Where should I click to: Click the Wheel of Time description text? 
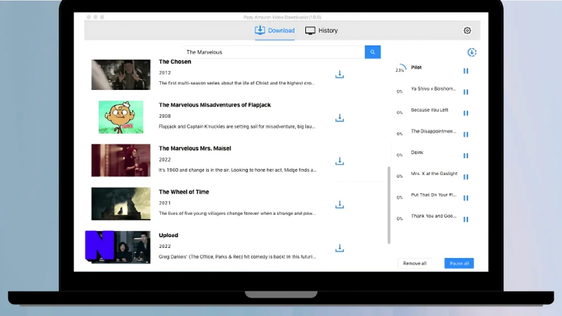[237, 213]
